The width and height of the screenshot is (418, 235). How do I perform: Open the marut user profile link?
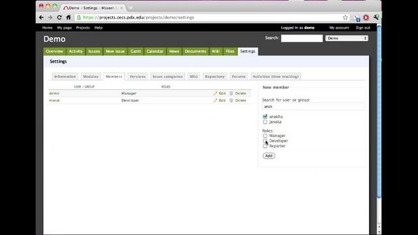(54, 101)
